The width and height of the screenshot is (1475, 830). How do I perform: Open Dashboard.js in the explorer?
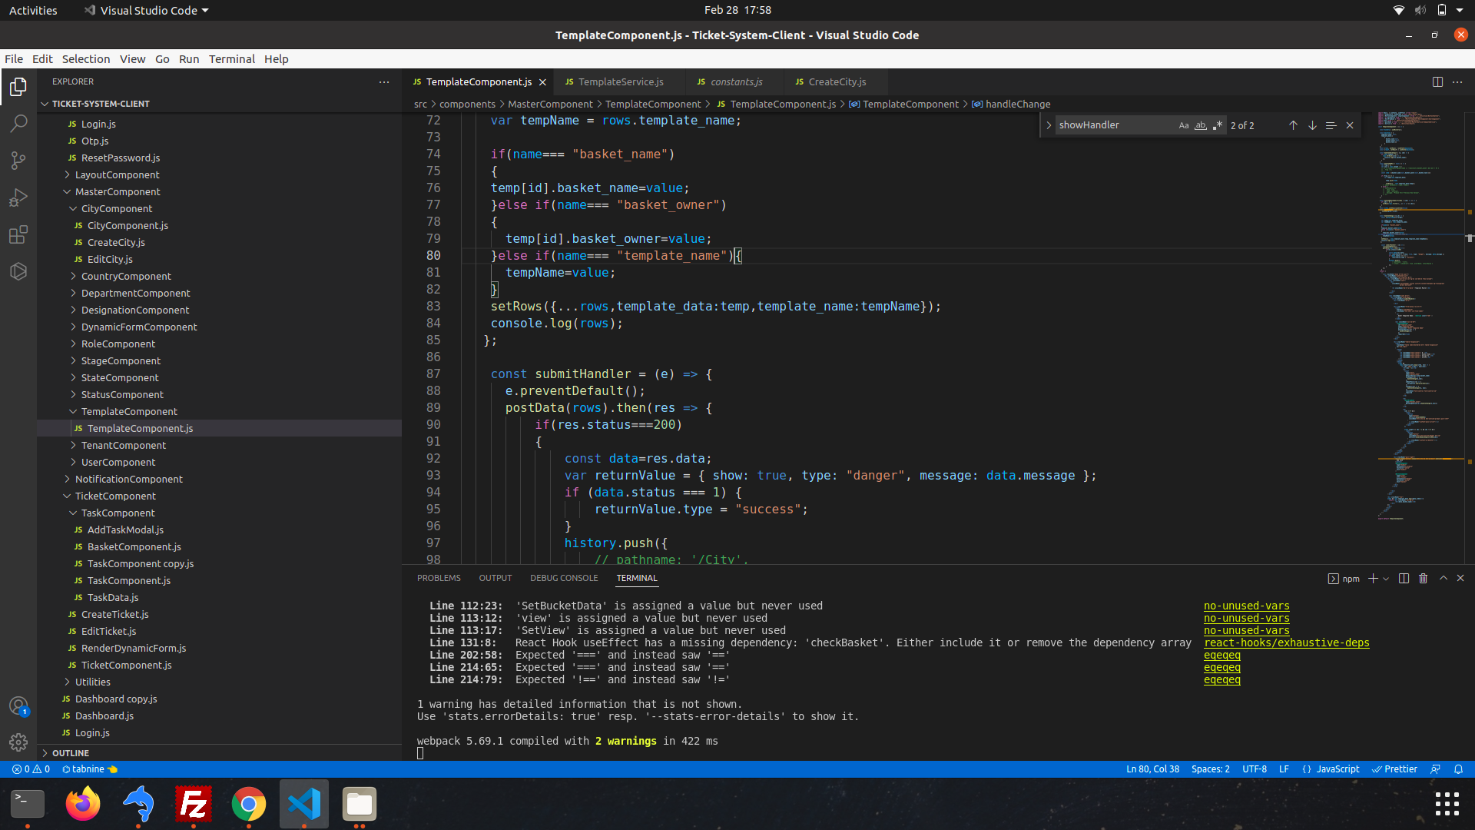pyautogui.click(x=104, y=716)
